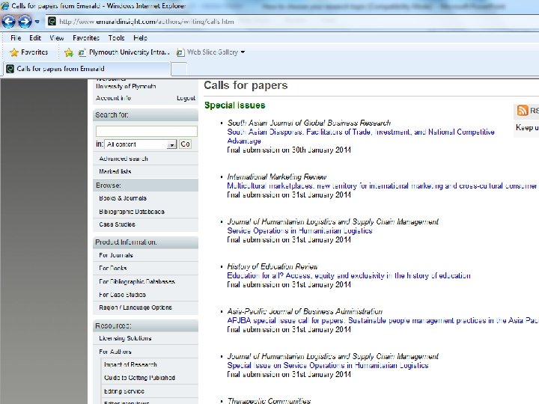539x404 pixels.
Task: Click the Favorites star button
Action: (29, 52)
